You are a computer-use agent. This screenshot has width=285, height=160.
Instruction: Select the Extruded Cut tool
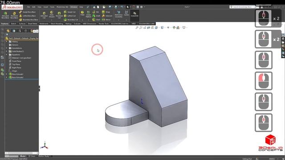44,15
